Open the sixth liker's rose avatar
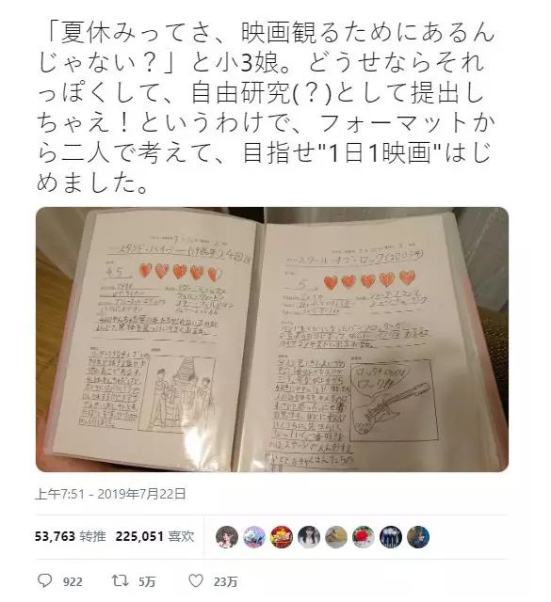The height and width of the screenshot is (602, 551). (364, 537)
